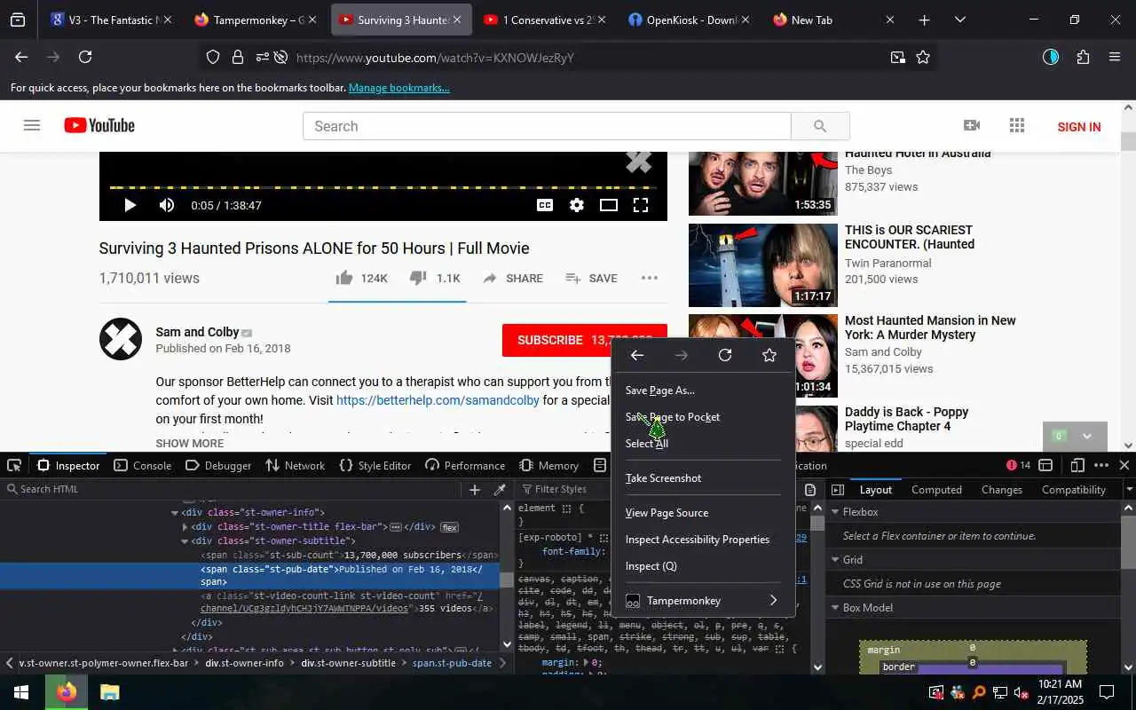
Task: Open the Tampermonkey submenu in context menu
Action: tap(703, 601)
